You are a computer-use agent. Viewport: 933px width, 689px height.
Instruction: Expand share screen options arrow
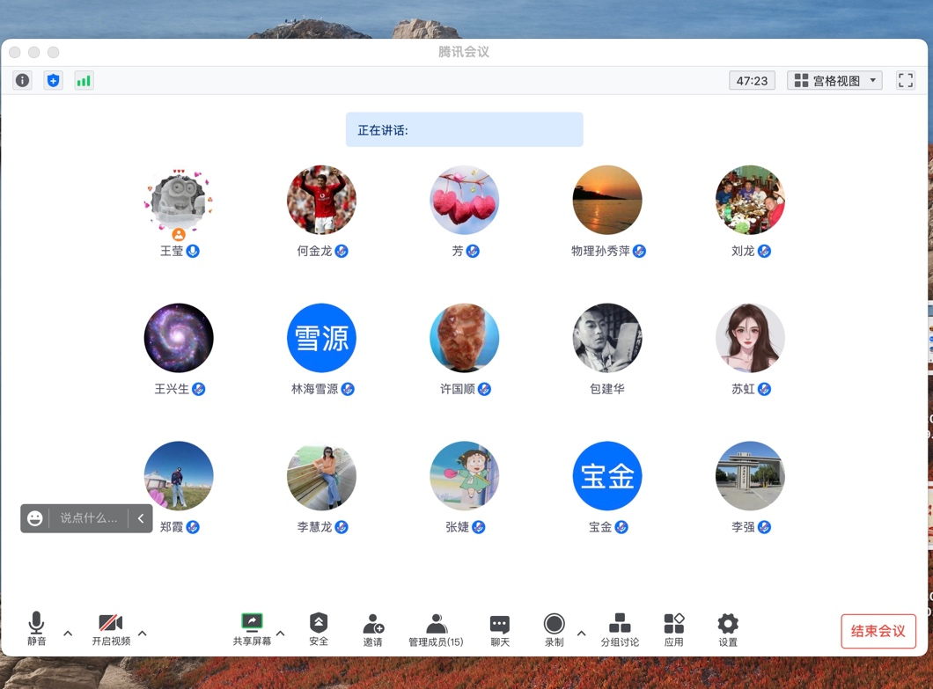(281, 633)
